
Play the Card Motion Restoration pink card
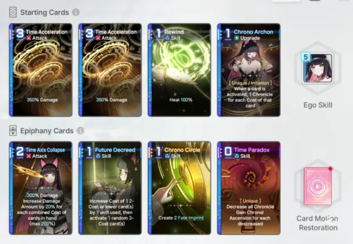click(x=318, y=186)
